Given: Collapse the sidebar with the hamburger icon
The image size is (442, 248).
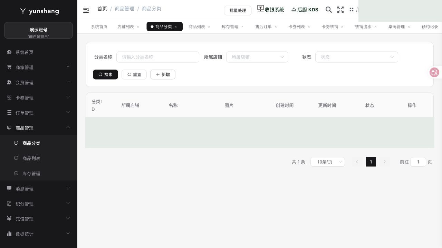Looking at the screenshot, I should (x=86, y=10).
